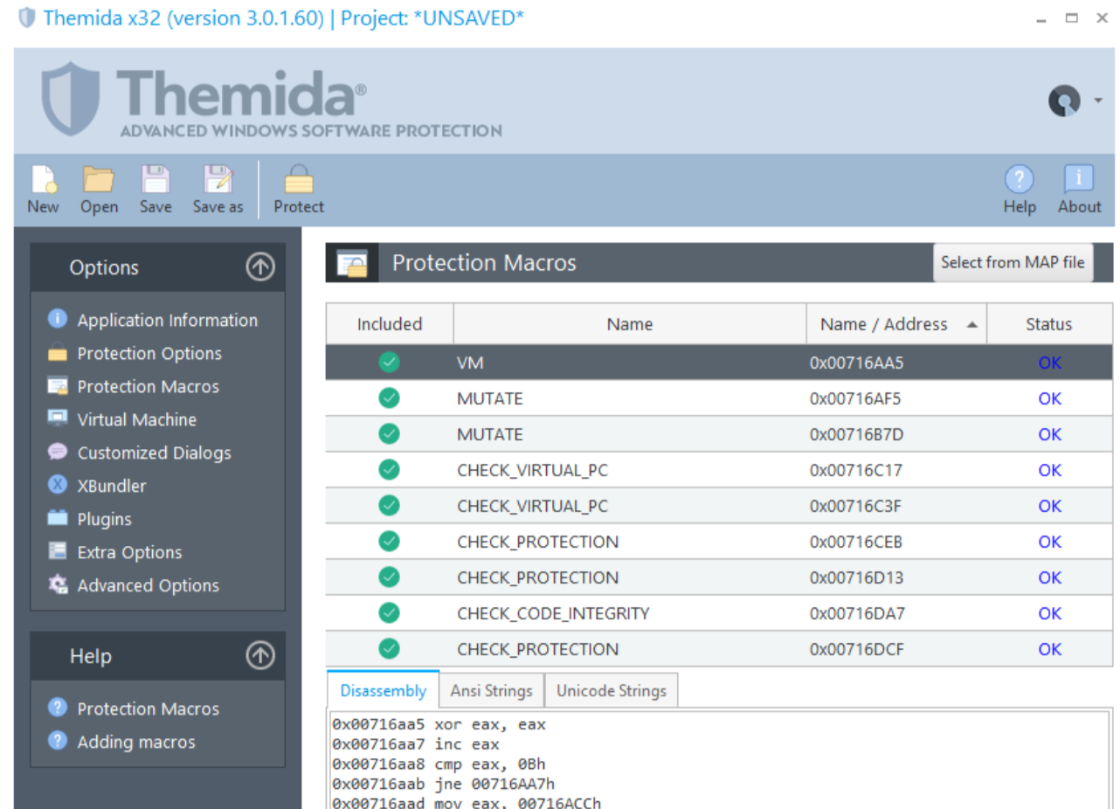
Task: Click the Customized Dialogs speech bubble icon
Action: click(x=58, y=452)
